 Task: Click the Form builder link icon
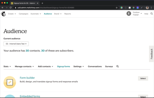coord(10,82)
